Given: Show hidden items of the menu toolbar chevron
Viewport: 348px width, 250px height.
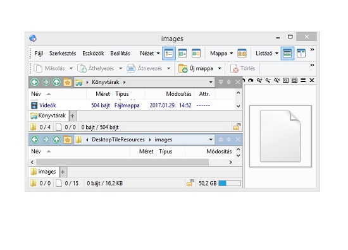Looking at the screenshot, I should pos(312,50).
